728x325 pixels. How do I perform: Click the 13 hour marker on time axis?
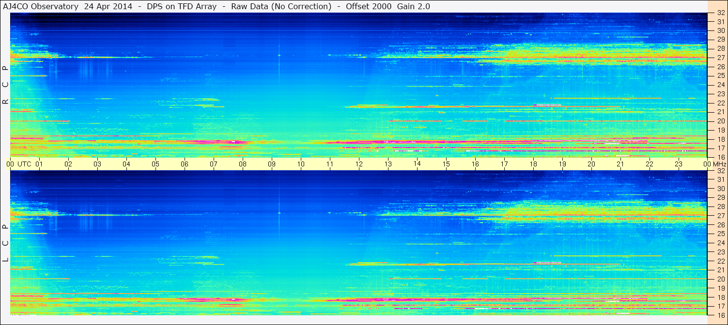pos(388,164)
